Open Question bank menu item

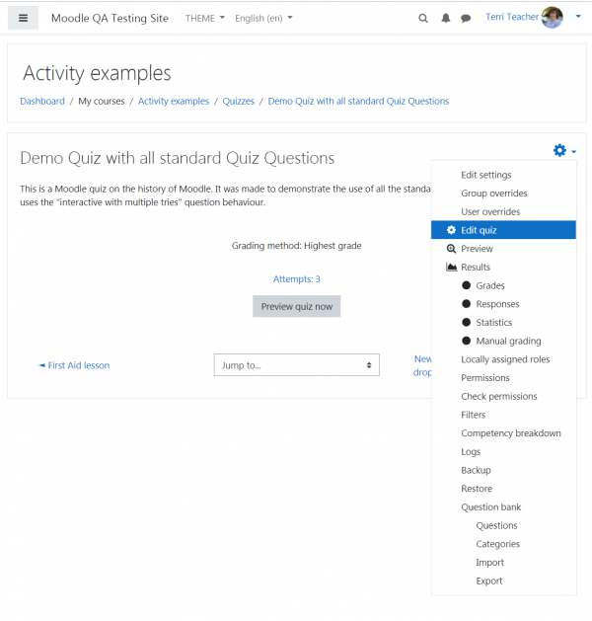(x=490, y=506)
